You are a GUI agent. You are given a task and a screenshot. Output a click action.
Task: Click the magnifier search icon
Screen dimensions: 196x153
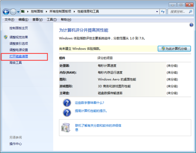click(190, 12)
